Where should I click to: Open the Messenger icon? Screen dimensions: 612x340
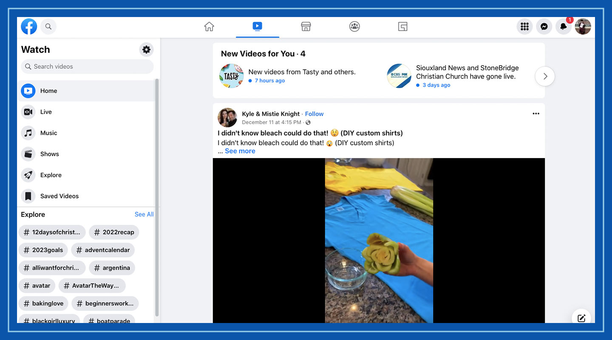pyautogui.click(x=544, y=26)
